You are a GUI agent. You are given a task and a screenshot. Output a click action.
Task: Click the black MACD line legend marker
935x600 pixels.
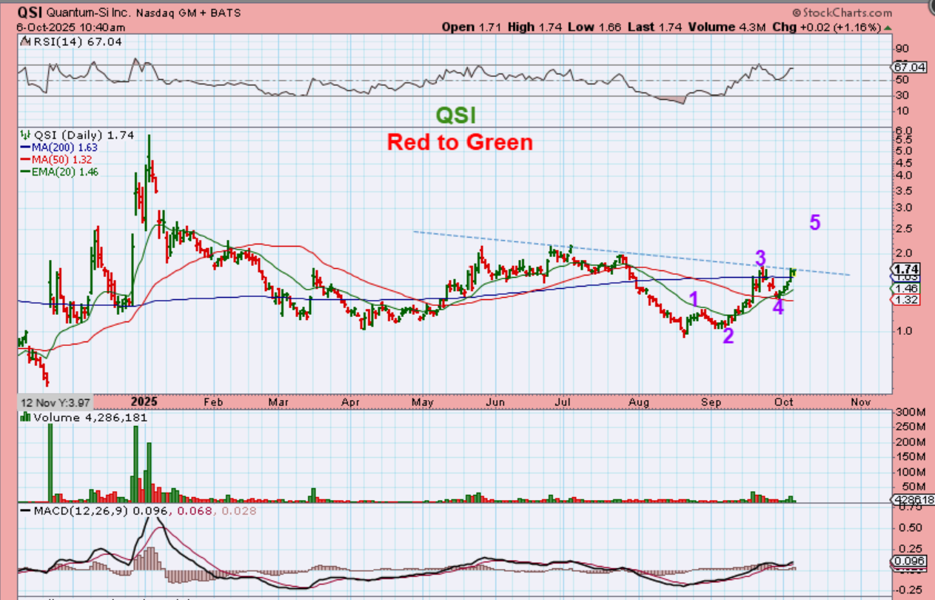tap(24, 510)
